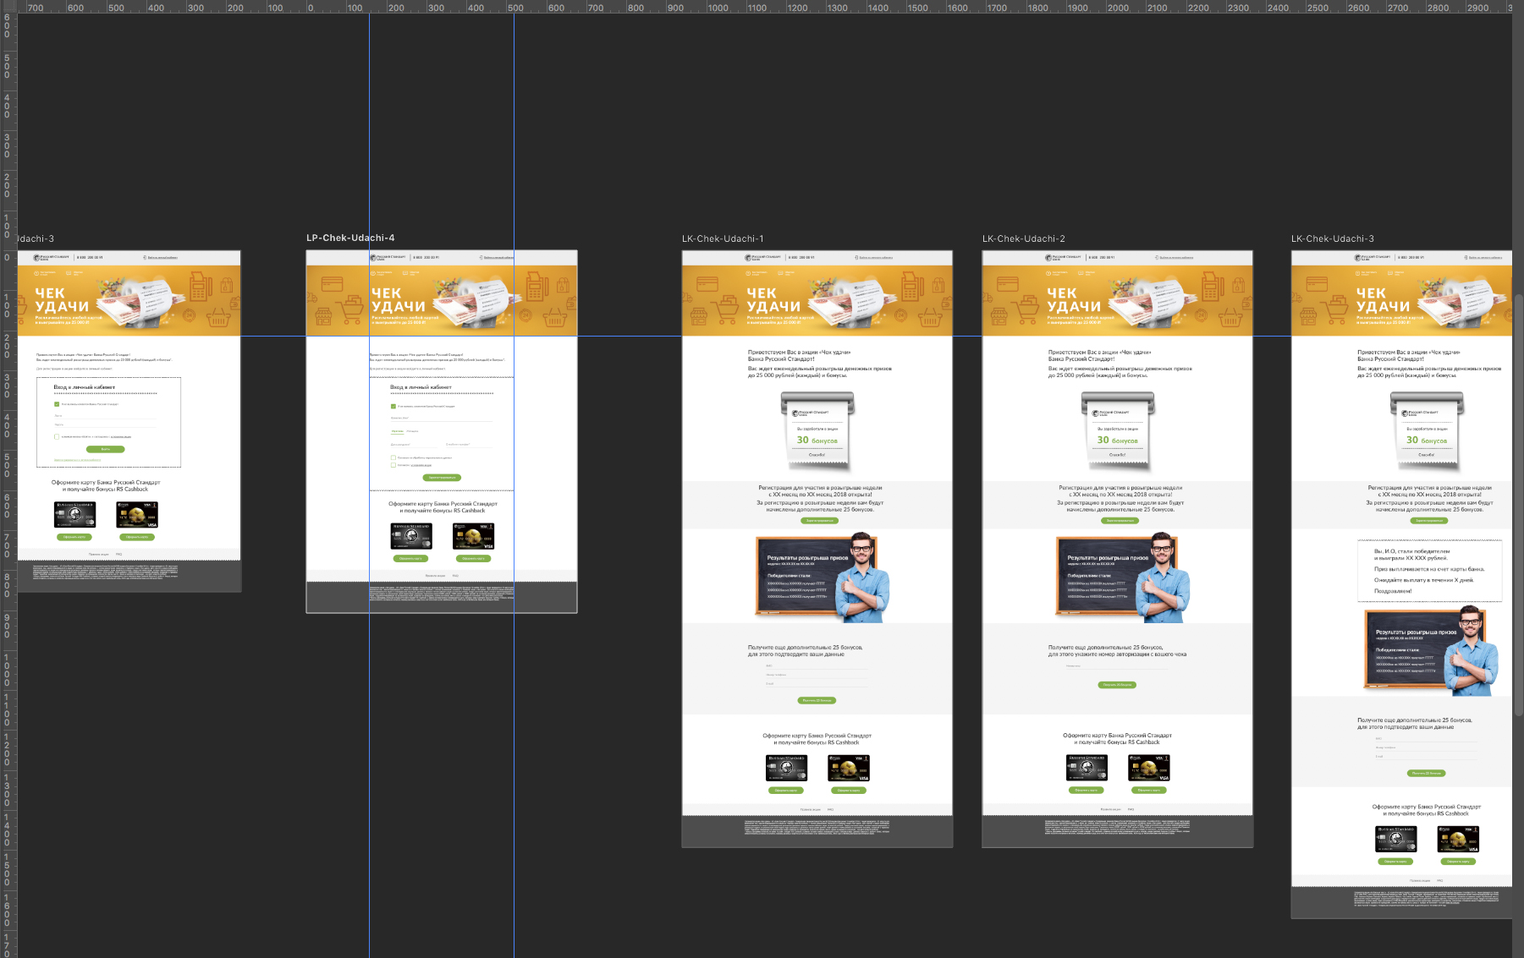1524x958 pixels.
Task: Click payment terminal icon in LP-Chek-Udachi-4 banner
Action: tap(536, 286)
